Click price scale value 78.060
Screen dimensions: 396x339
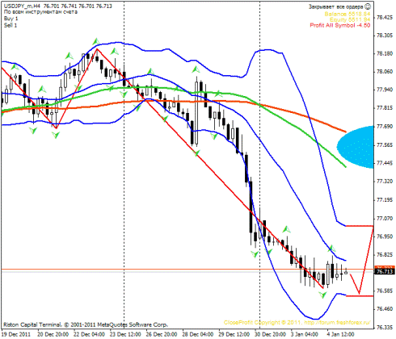385,72
